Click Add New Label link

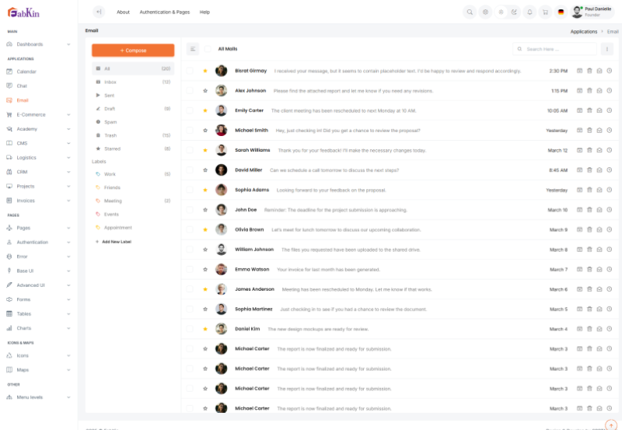[x=117, y=242]
